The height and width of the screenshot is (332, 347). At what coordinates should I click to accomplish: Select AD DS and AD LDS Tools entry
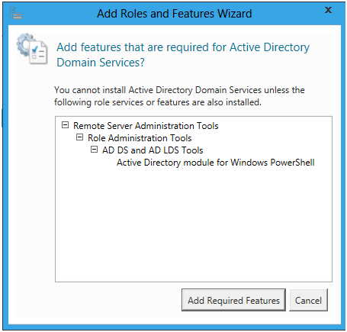(x=153, y=150)
